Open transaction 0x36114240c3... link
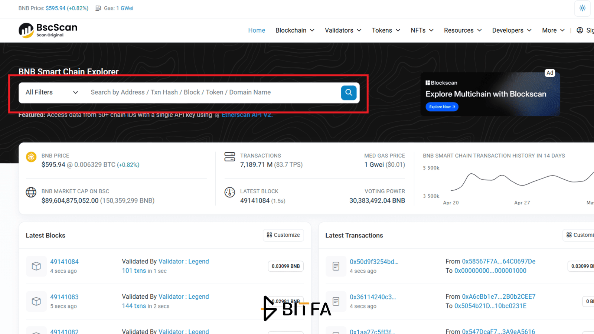Image resolution: width=594 pixels, height=334 pixels. coord(373,297)
